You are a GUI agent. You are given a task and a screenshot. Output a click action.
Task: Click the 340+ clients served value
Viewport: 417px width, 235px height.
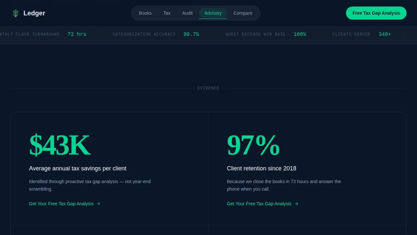385,34
